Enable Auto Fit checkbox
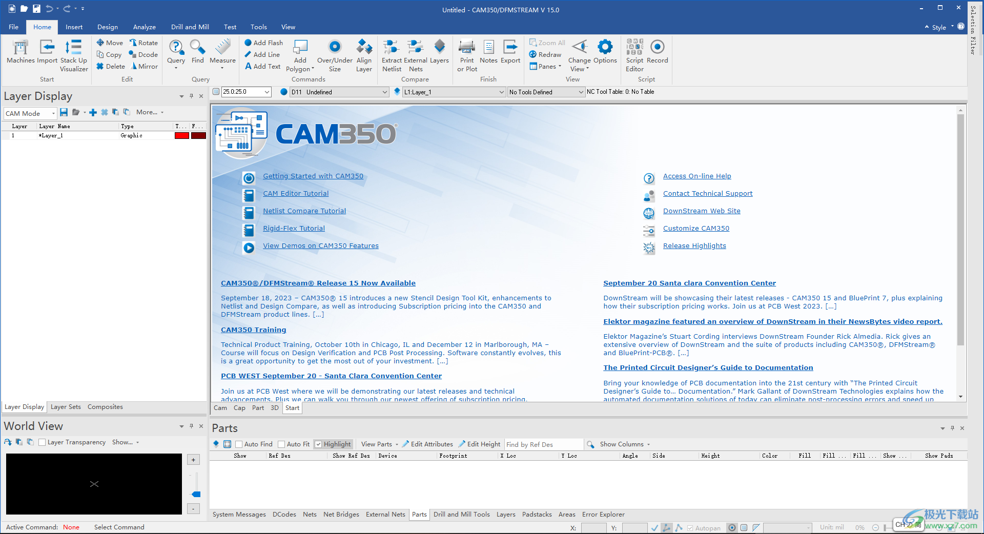The width and height of the screenshot is (984, 534). 281,444
